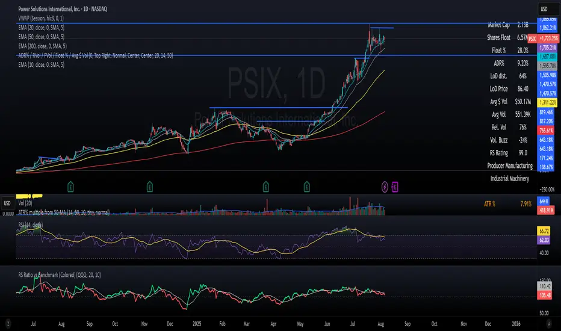Click the yellow 66.72 RSI label
This screenshot has width=561, height=331.
544,231
